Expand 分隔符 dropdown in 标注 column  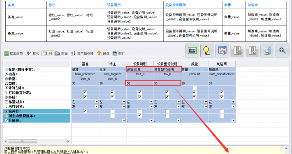click(124, 120)
